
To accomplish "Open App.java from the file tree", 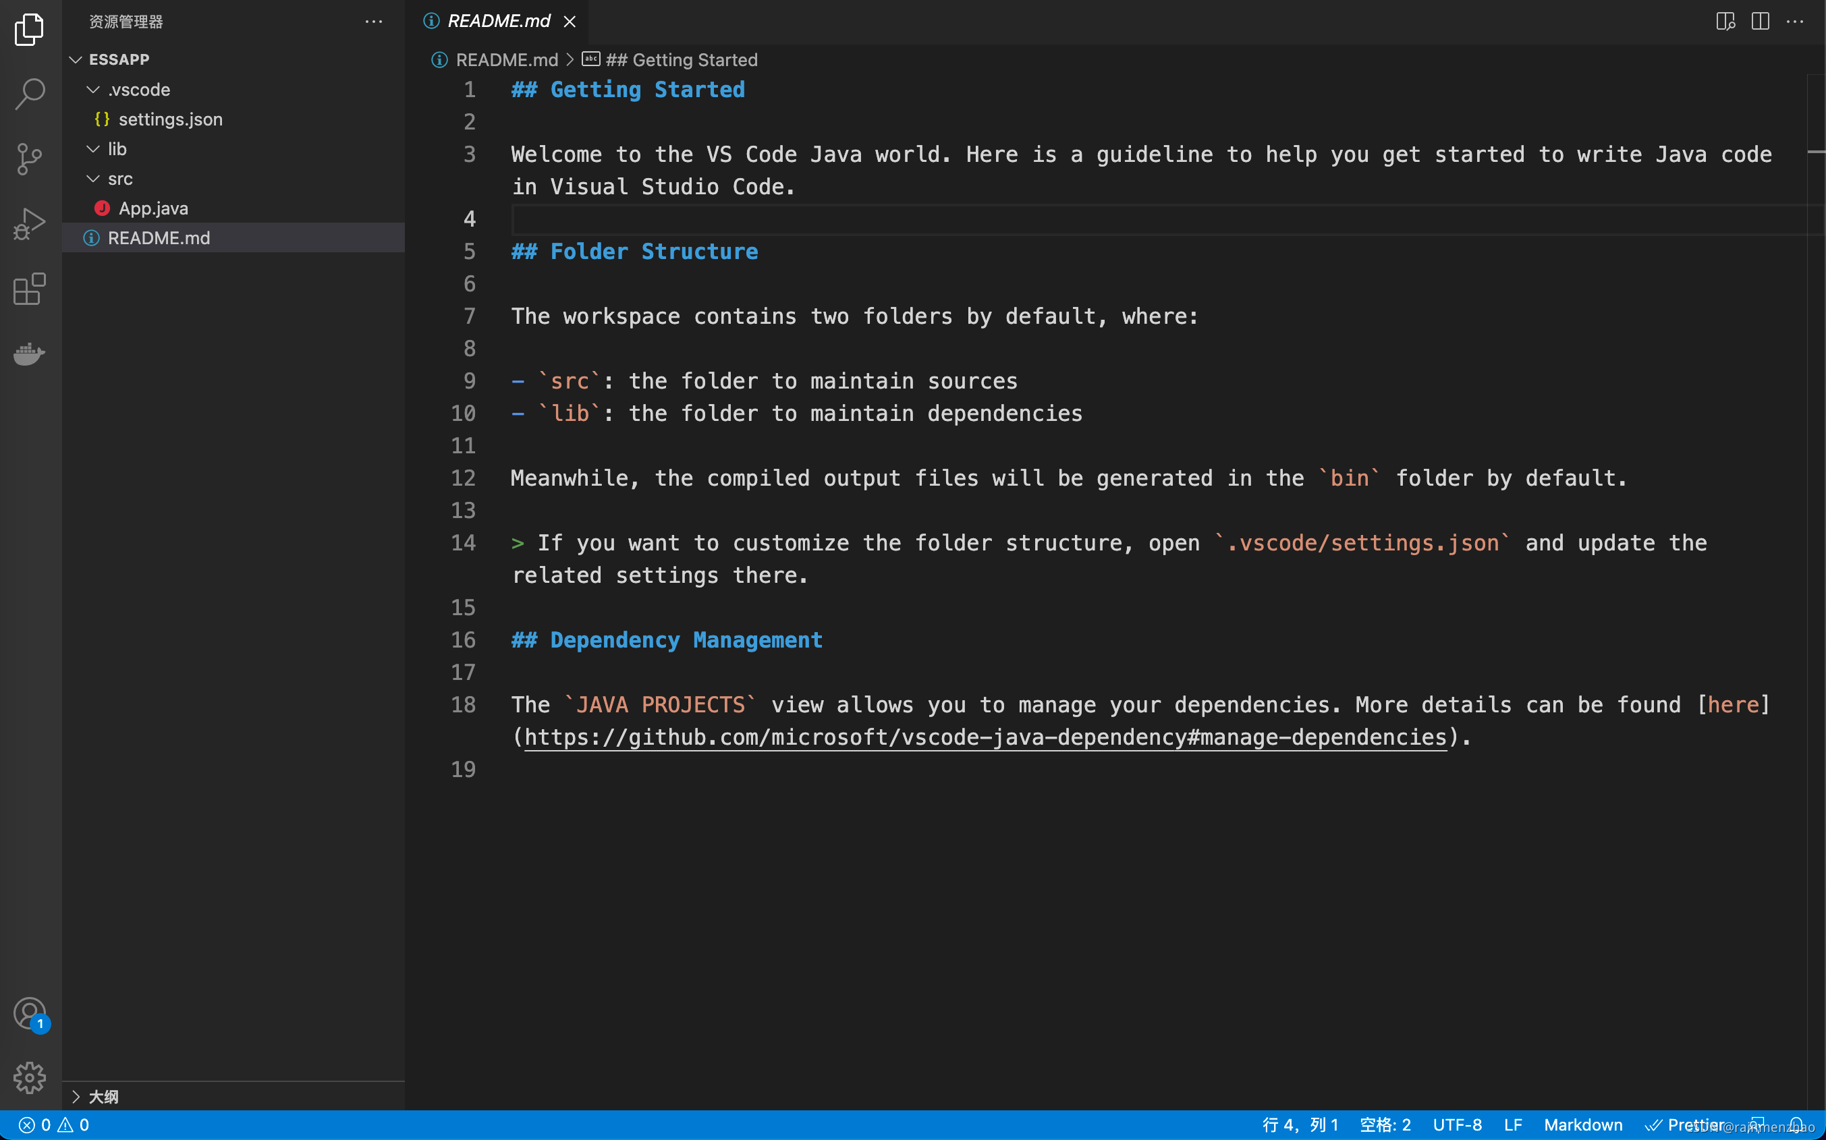I will click(x=153, y=208).
